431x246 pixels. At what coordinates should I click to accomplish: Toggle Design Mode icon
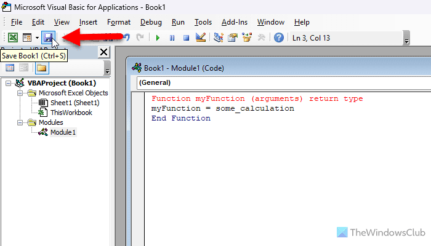coord(201,38)
